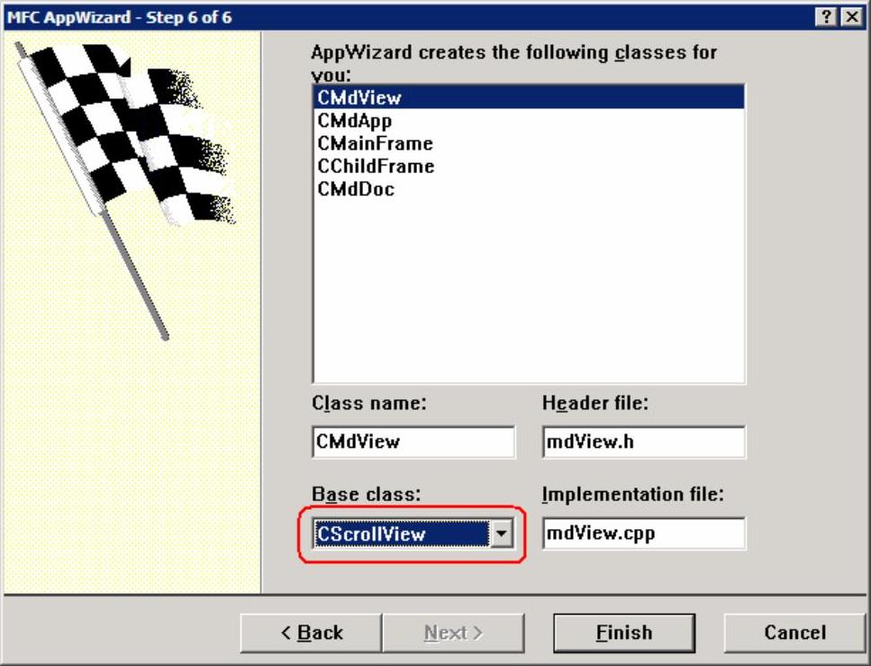Close the MFC AppWizard window
The width and height of the screenshot is (871, 666).
[x=851, y=17]
